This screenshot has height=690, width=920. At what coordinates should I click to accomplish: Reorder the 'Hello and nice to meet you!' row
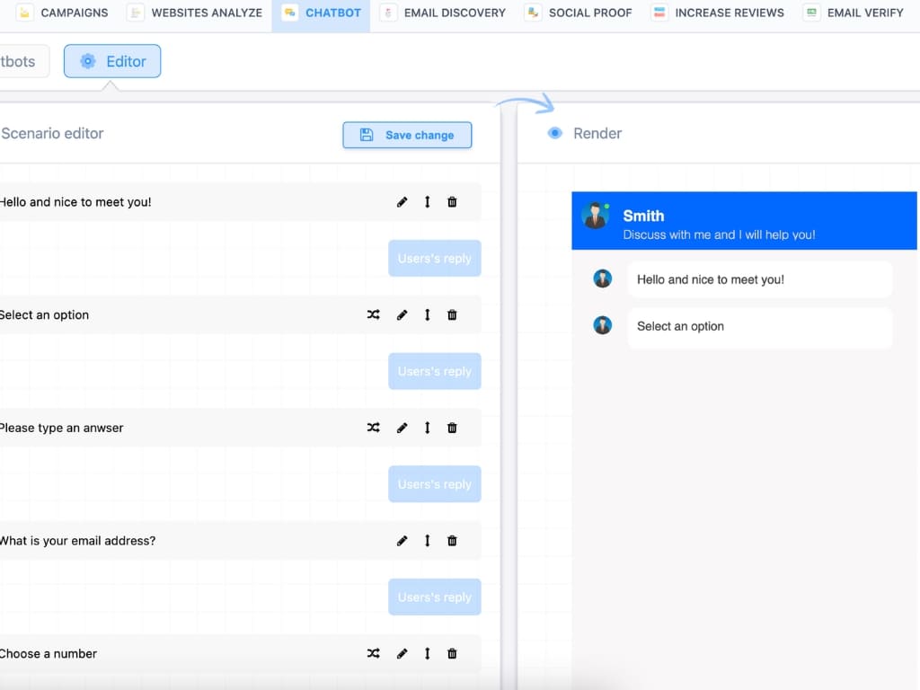[427, 202]
